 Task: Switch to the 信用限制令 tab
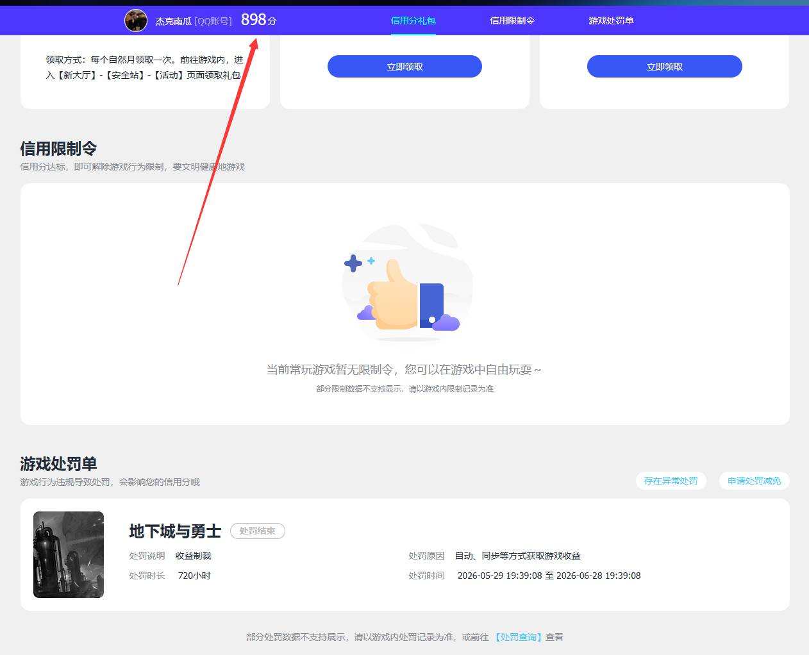[512, 21]
